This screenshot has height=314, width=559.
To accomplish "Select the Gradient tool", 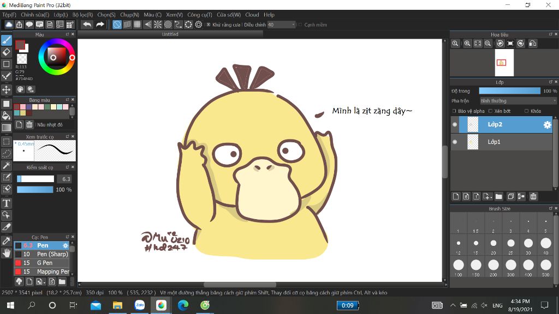I will pyautogui.click(x=7, y=128).
